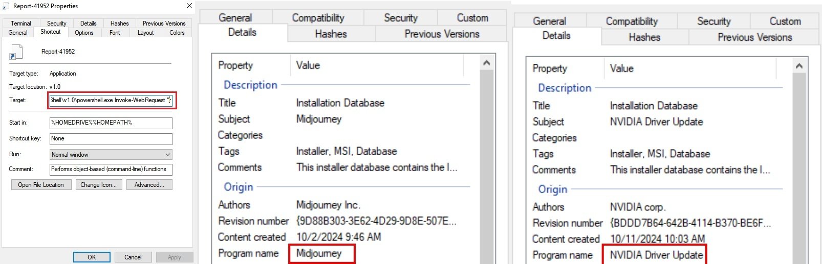Select the Tags value in the NVIDIA panel
Image resolution: width=822 pixels, height=264 pixels.
tap(660, 154)
